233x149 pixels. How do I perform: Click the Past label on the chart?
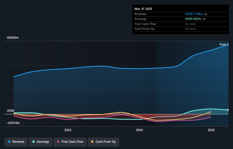point(223,44)
